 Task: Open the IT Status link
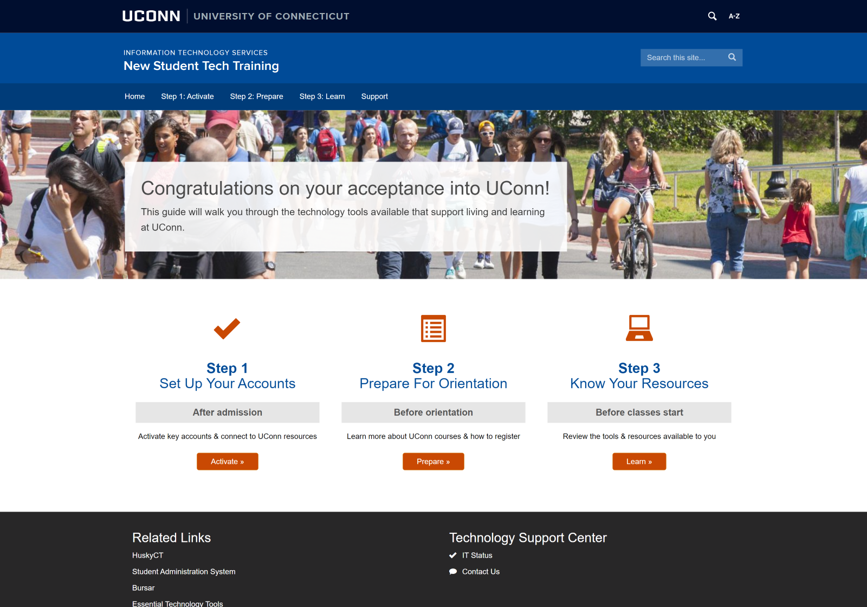[477, 556]
